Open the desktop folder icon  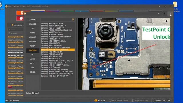coord(175,5)
